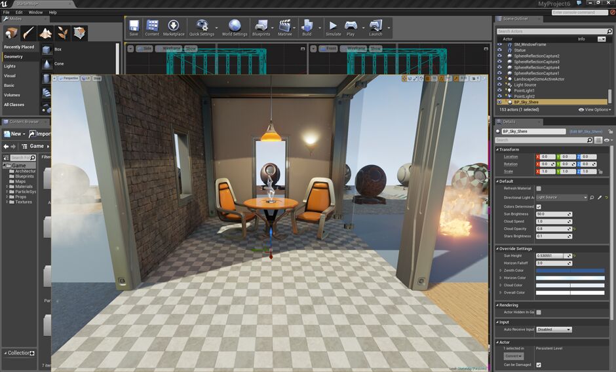Enable the Actor Hidden In Game checkbox
This screenshot has height=372, width=616.
pyautogui.click(x=539, y=312)
